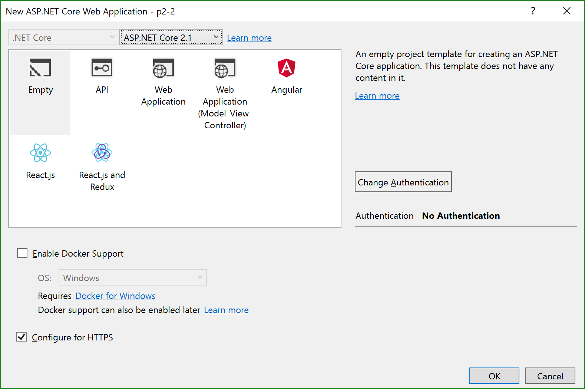Enable Docker Support checkbox

point(22,253)
